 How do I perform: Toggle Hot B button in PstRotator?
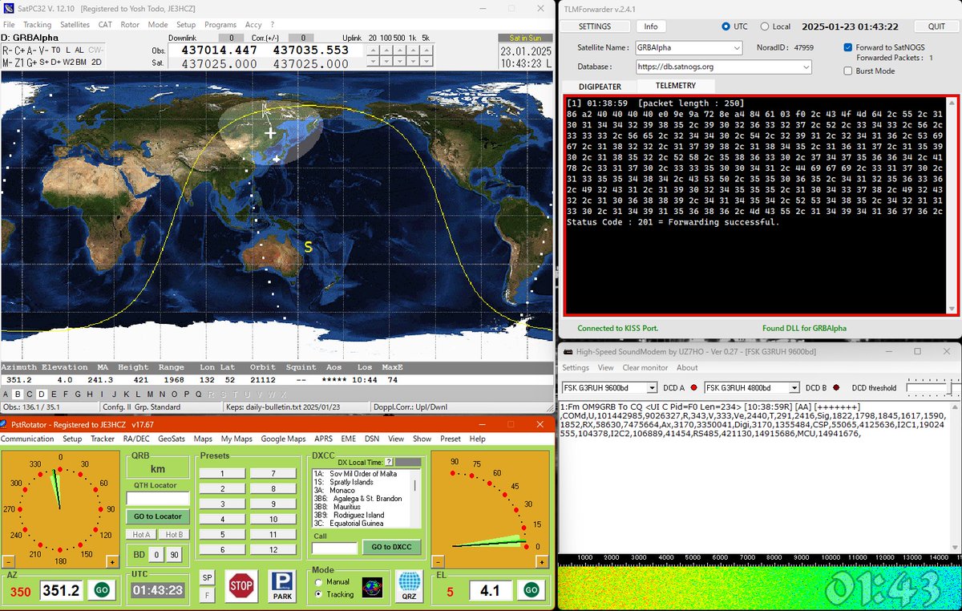174,534
